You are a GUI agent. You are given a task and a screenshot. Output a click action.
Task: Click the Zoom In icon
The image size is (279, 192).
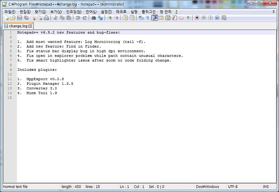(x=109, y=18)
